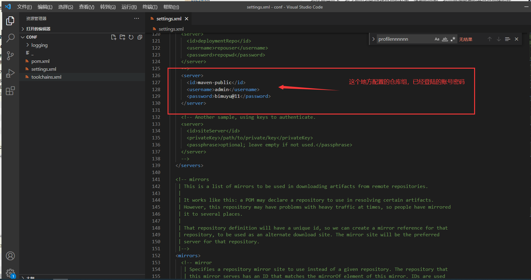Open pom.xml in the explorer
Image resolution: width=531 pixels, height=280 pixels.
(x=40, y=61)
